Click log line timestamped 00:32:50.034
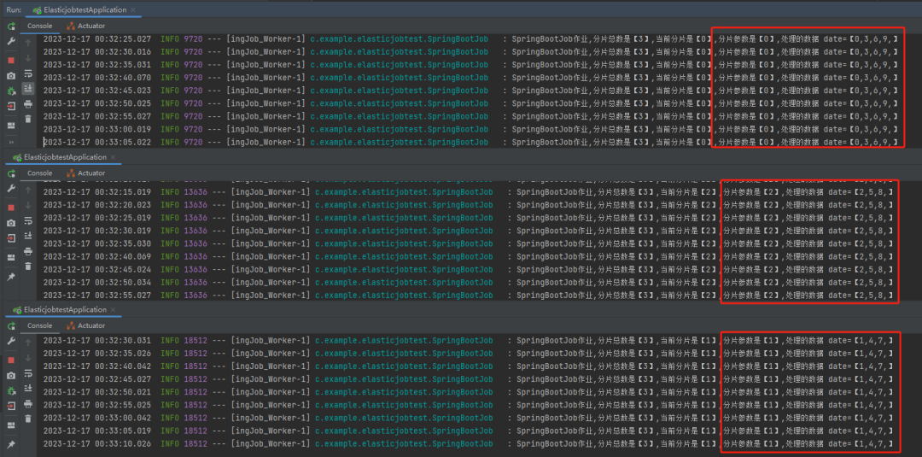This screenshot has height=457, width=922. pyautogui.click(x=469, y=283)
